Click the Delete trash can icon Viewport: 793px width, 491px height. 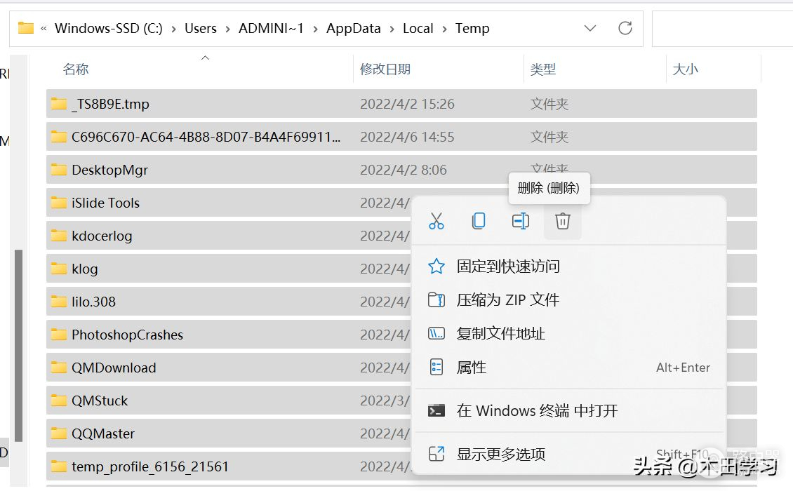(x=562, y=221)
